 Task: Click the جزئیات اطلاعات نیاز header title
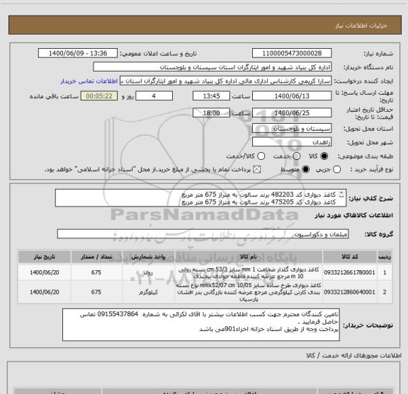tap(361, 25)
